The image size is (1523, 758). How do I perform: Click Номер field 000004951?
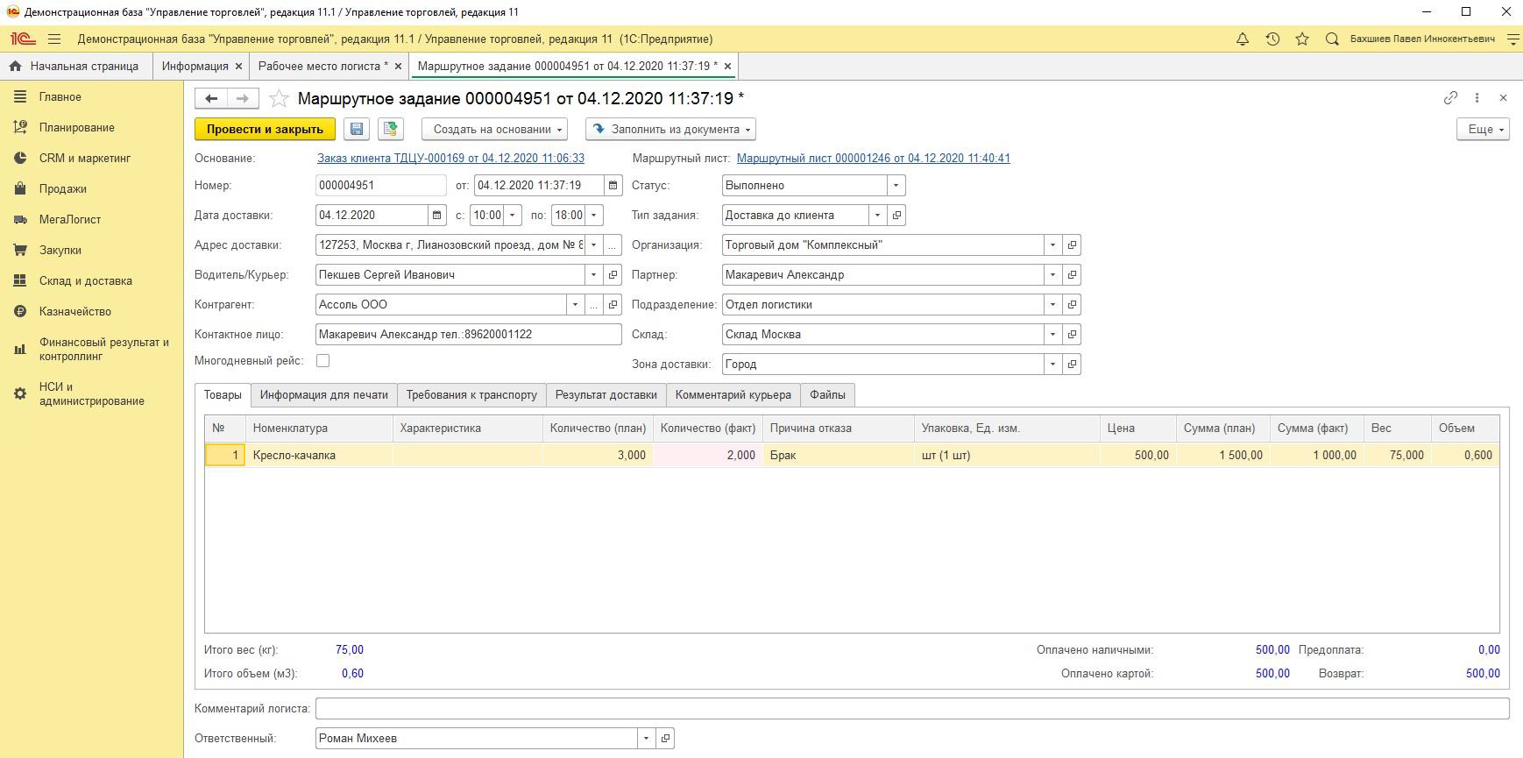380,186
